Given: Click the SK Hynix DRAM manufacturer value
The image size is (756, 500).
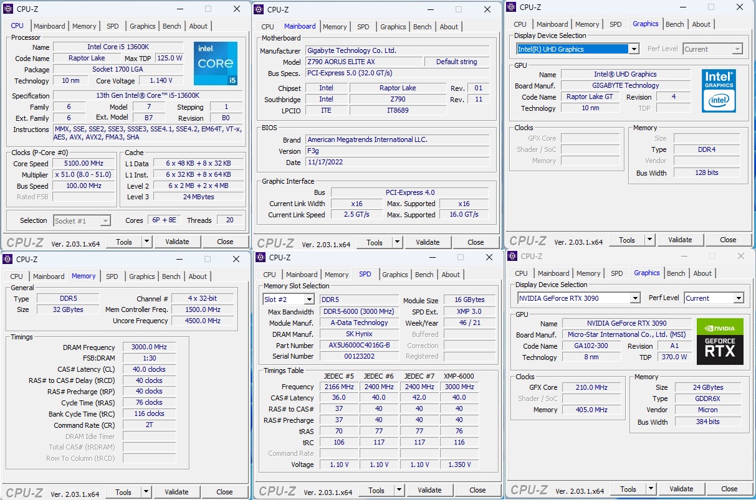Looking at the screenshot, I should (x=360, y=334).
